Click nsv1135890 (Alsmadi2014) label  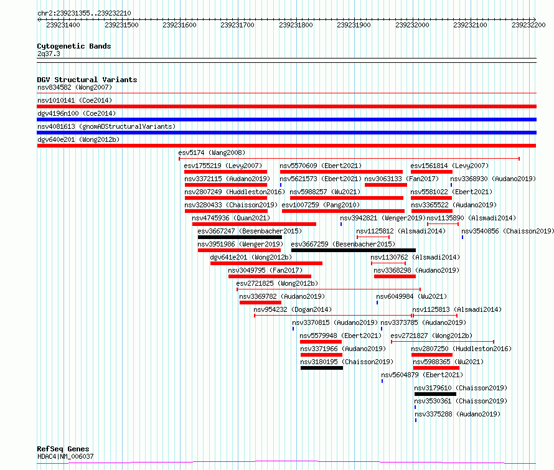click(471, 218)
